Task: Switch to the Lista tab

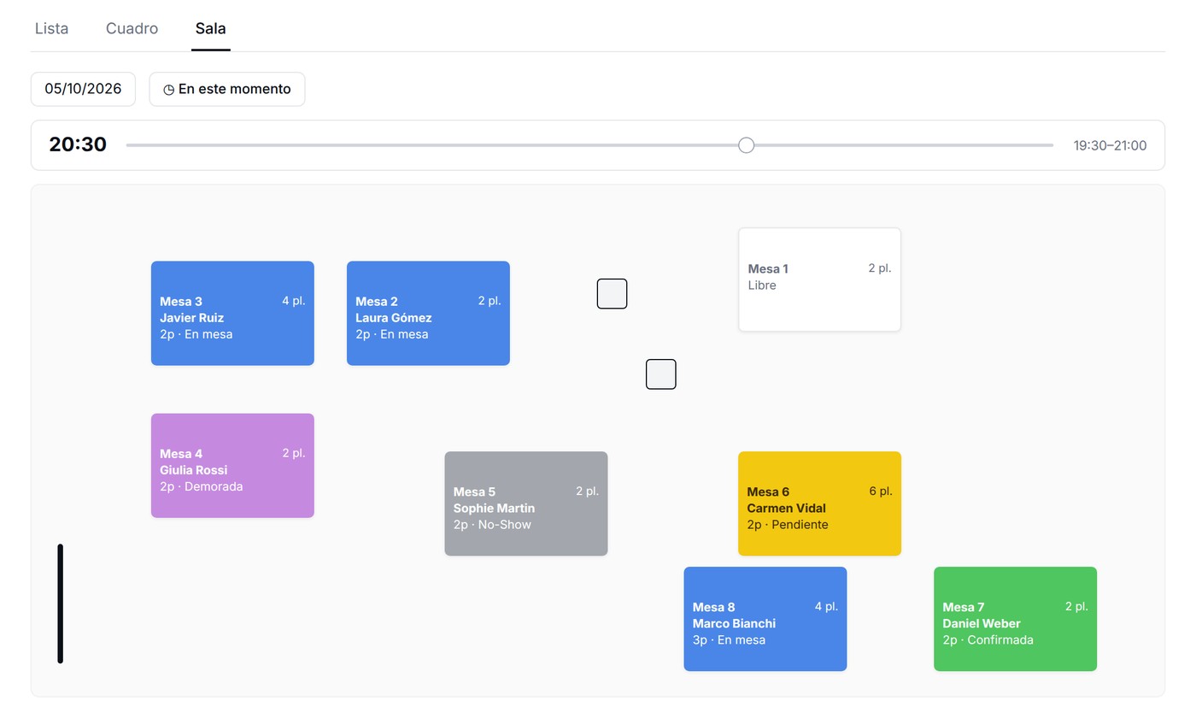Action: coord(51,28)
